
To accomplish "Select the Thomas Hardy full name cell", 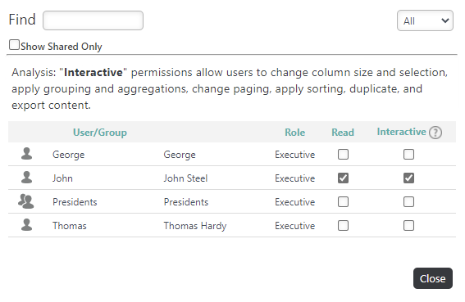I will pyautogui.click(x=195, y=226).
